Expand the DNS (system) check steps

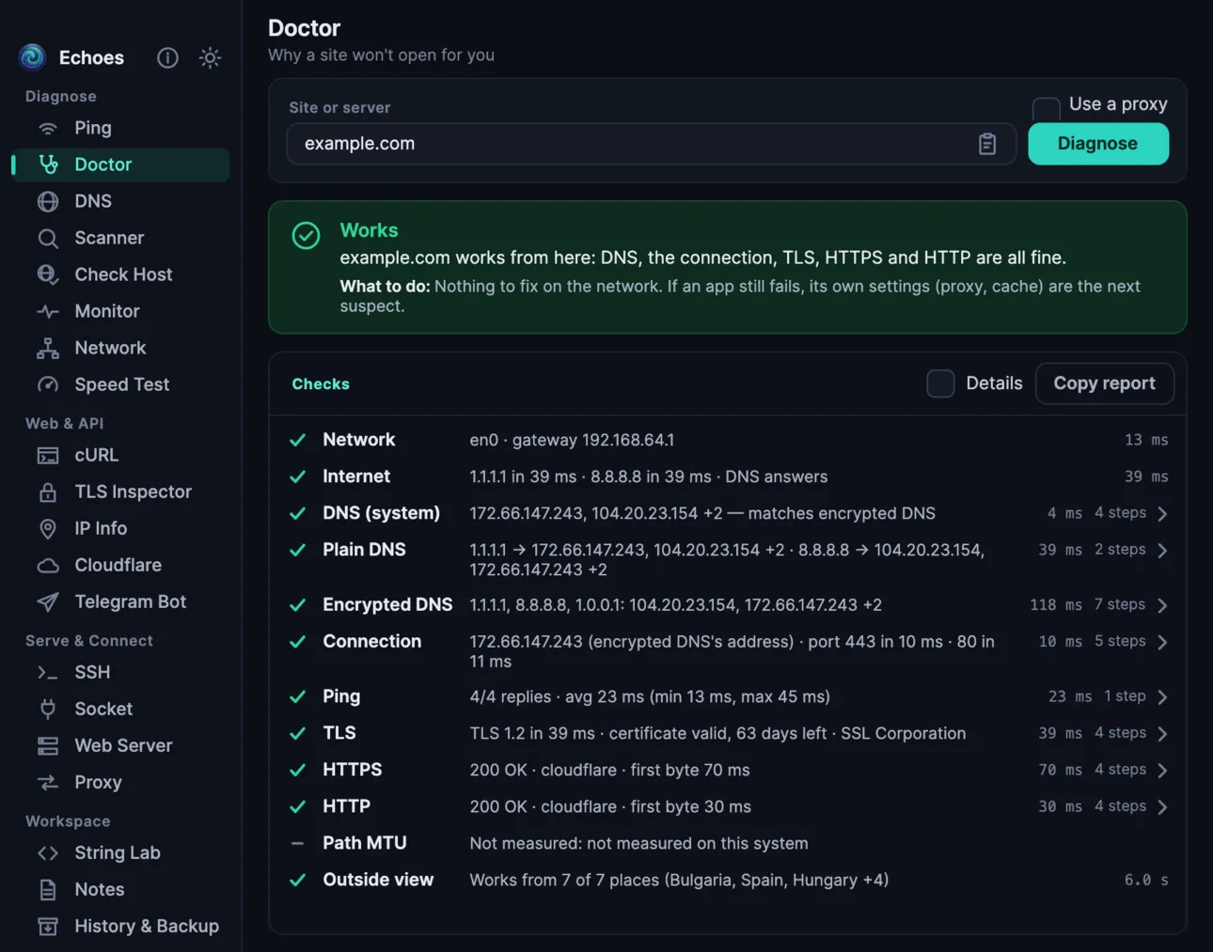1163,514
